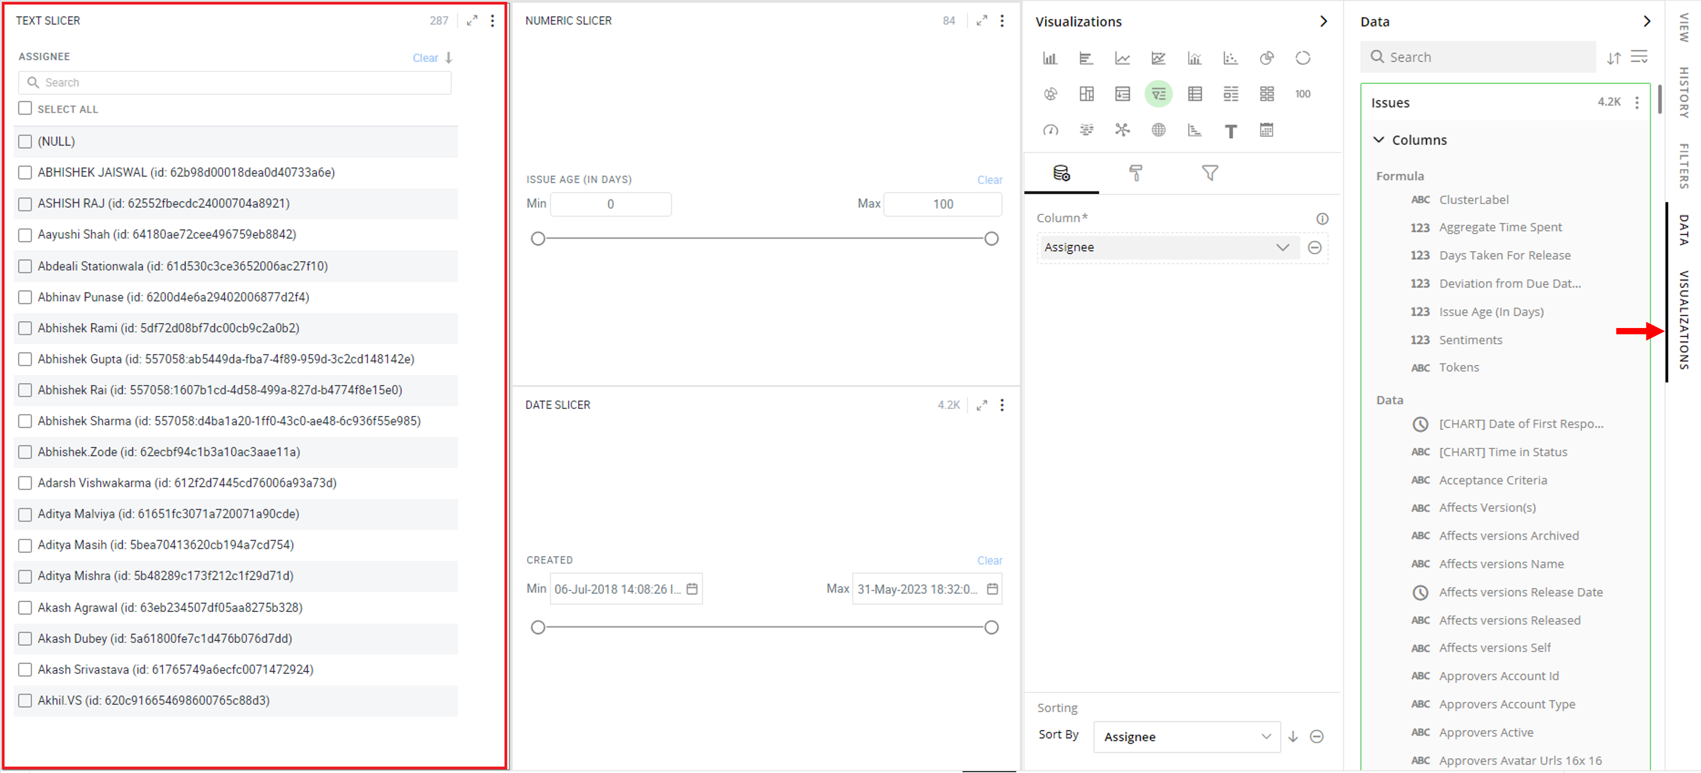
Task: Tick the ABHISHEK JAISWAL checkbox
Action: (25, 172)
